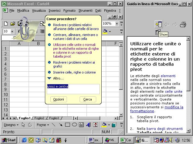This screenshot has height=144, width=193.
Task: Open the Forme shapes dropdown
Action: tap(43, 125)
